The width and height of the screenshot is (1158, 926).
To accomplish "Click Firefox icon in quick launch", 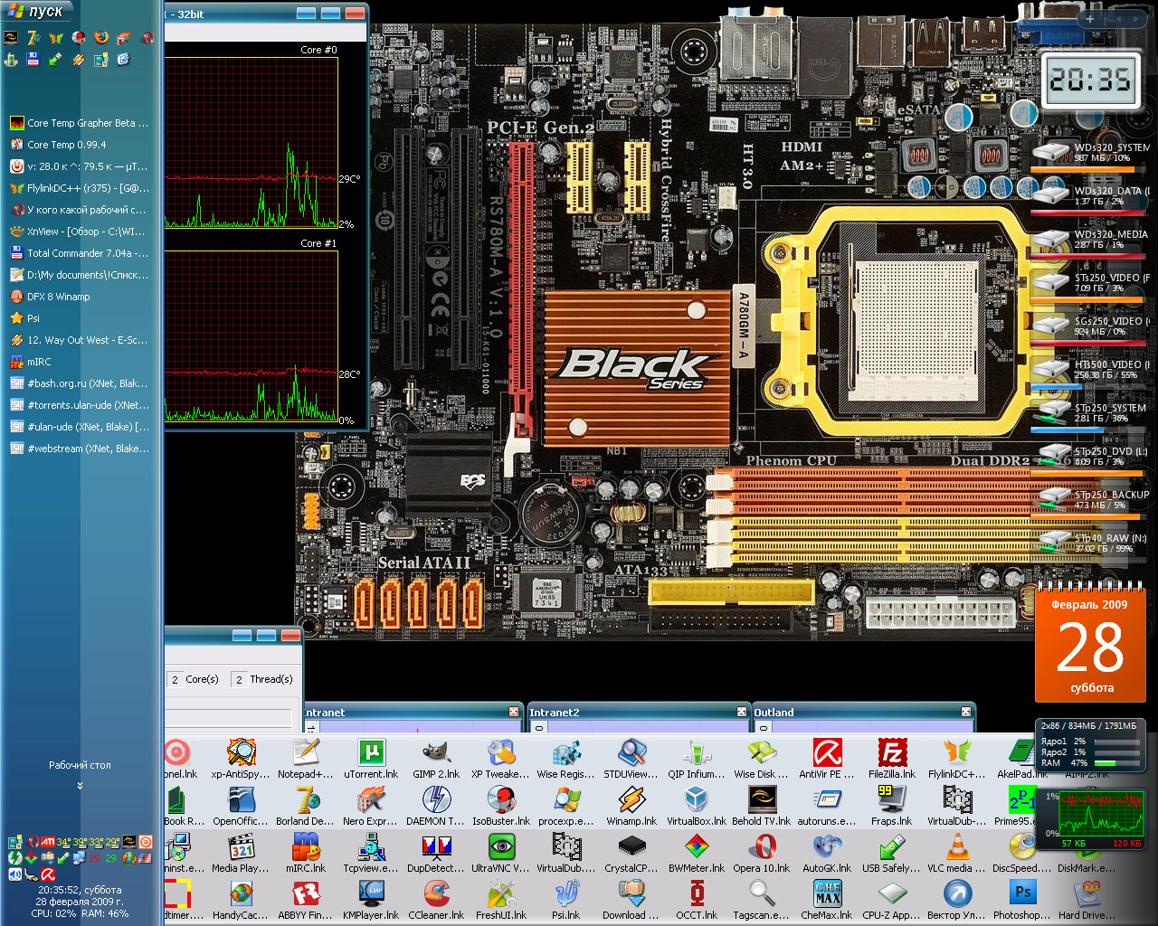I will coord(101,38).
